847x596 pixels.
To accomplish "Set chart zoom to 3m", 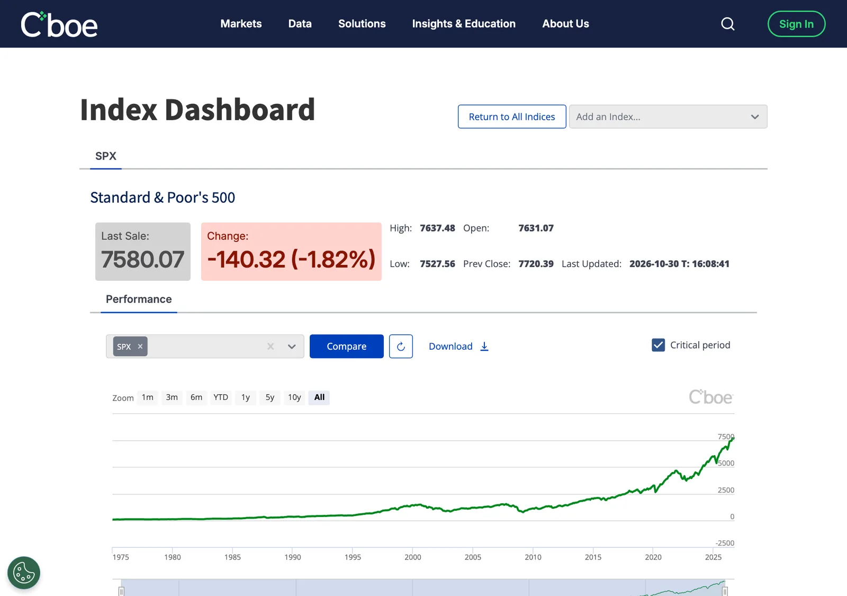I will coord(172,397).
